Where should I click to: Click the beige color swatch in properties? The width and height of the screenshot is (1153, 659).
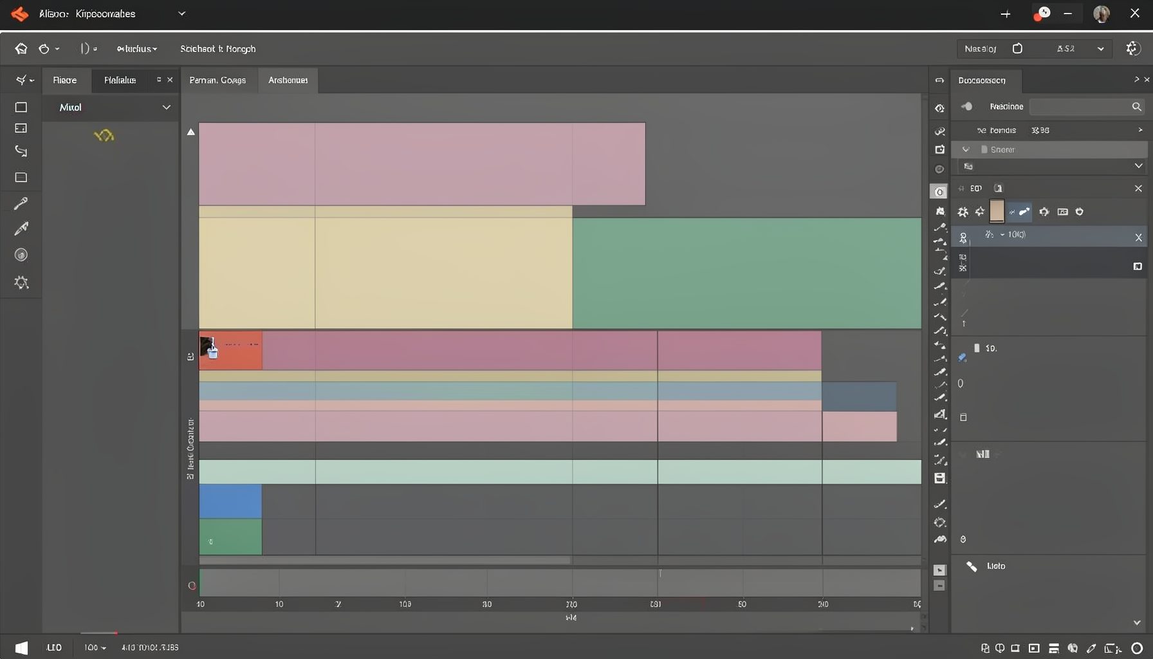(997, 211)
